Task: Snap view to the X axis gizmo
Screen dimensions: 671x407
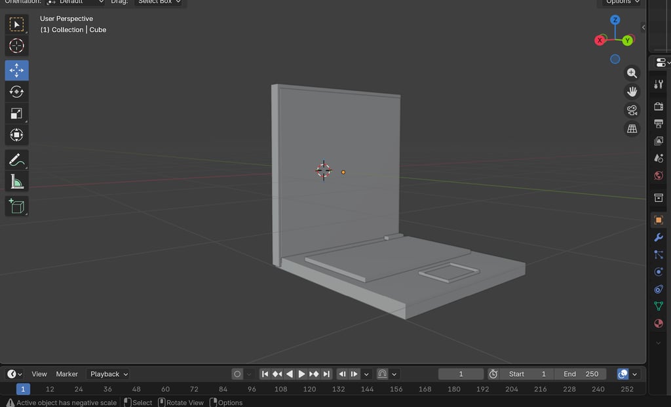Action: click(x=600, y=40)
